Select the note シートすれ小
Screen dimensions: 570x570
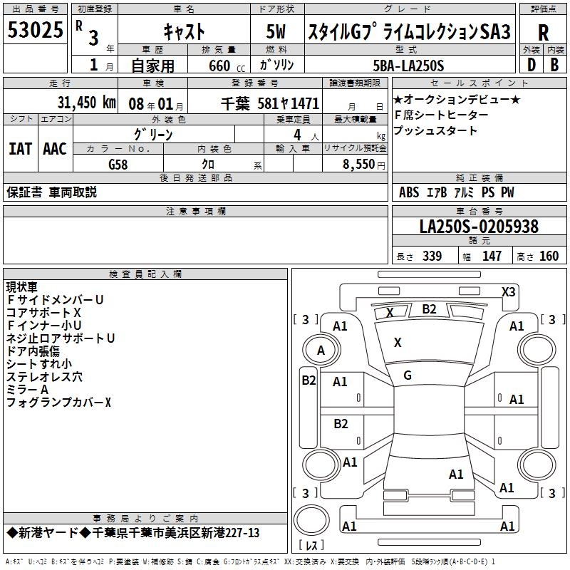(x=39, y=364)
